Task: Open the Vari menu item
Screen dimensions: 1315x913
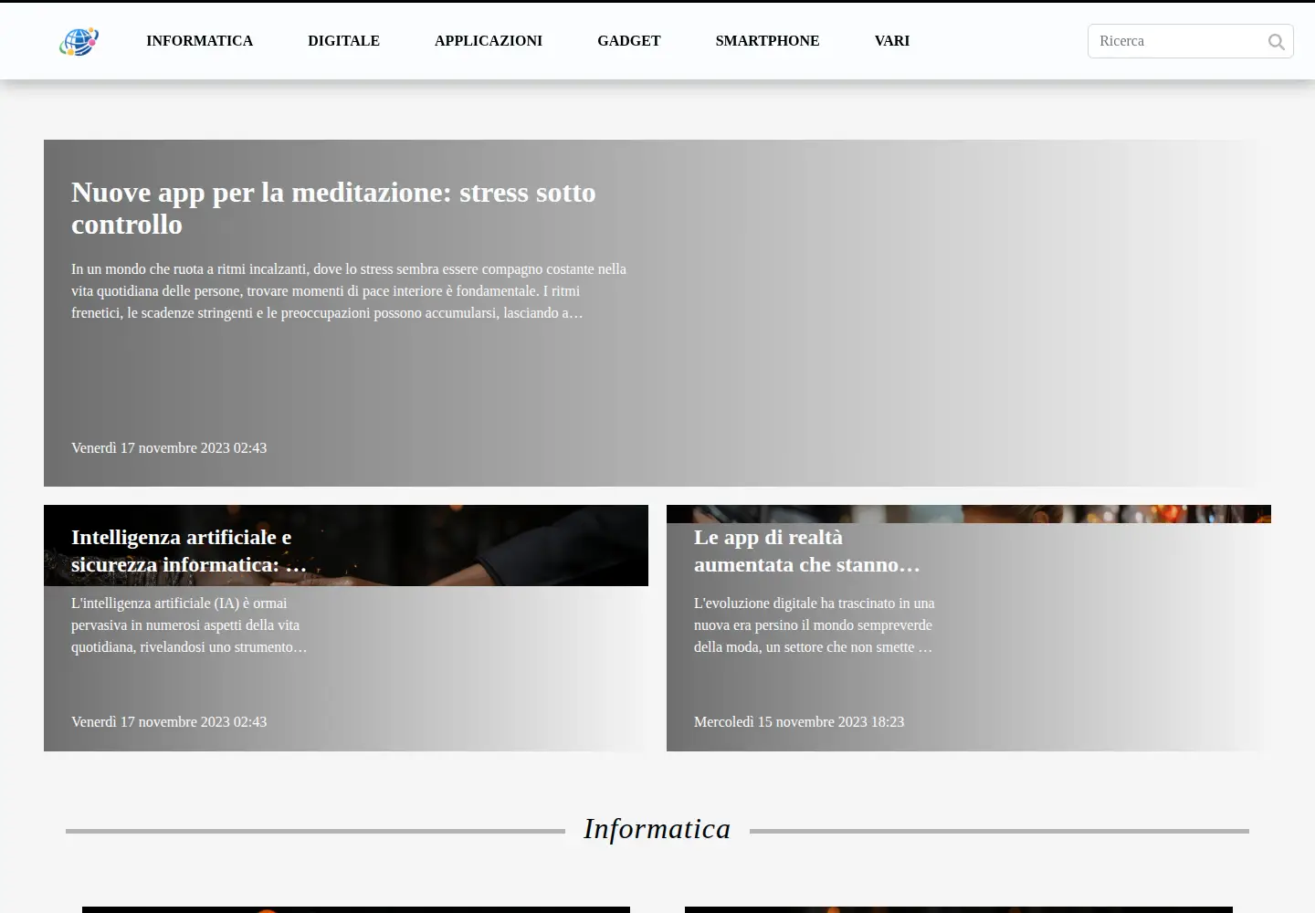Action: click(892, 41)
